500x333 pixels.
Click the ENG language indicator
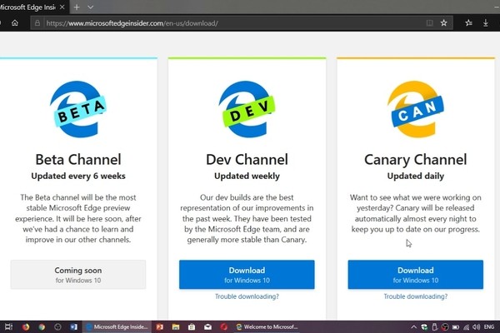coord(489,327)
